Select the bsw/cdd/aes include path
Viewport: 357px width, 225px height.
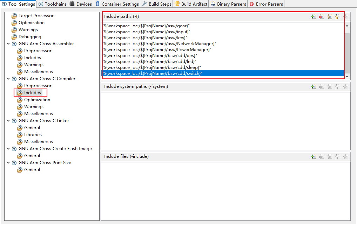tap(223, 56)
